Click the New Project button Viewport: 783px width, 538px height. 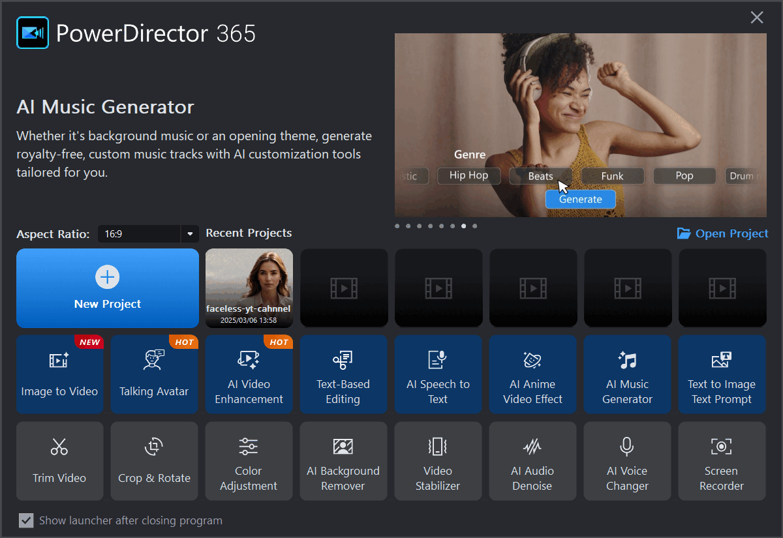(x=107, y=288)
